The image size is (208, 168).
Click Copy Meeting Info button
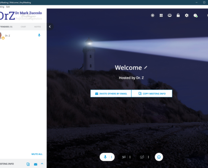(x=152, y=94)
